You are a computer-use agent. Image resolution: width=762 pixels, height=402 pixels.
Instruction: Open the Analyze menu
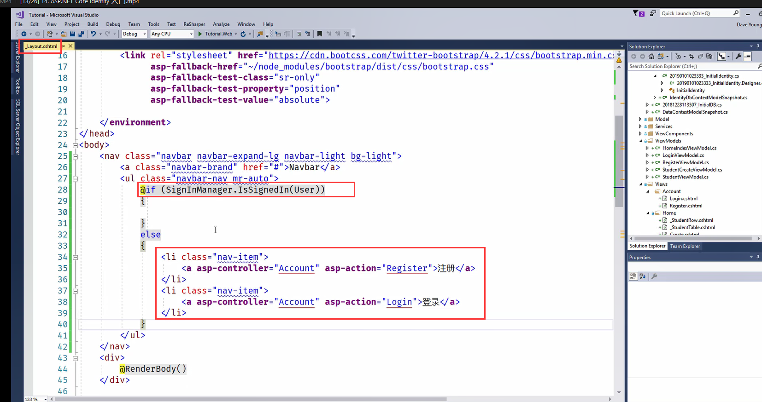221,24
